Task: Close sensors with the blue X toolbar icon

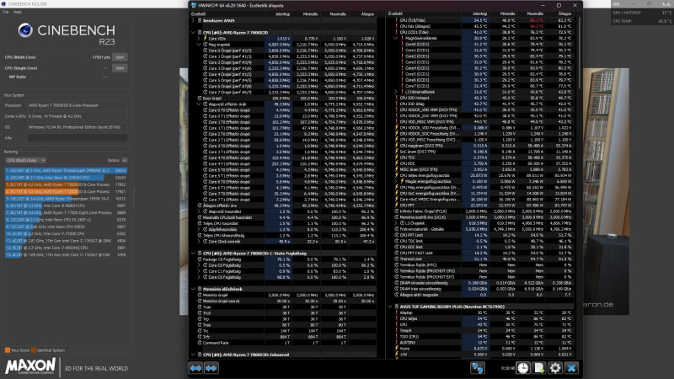Action: click(x=571, y=368)
